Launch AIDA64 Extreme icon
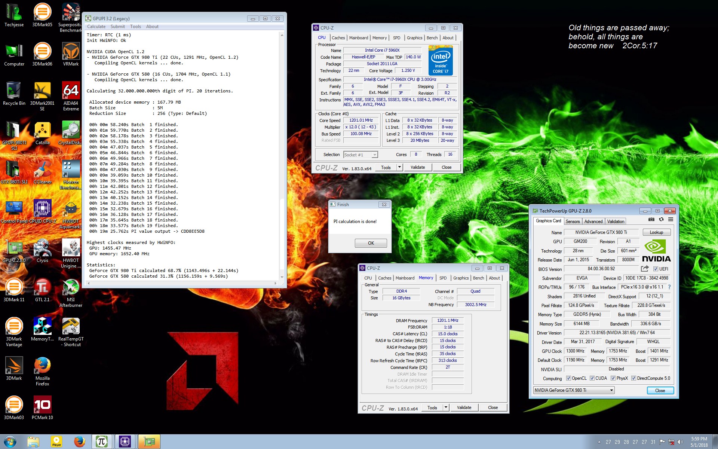Viewport: 718px width, 449px height. 71,96
